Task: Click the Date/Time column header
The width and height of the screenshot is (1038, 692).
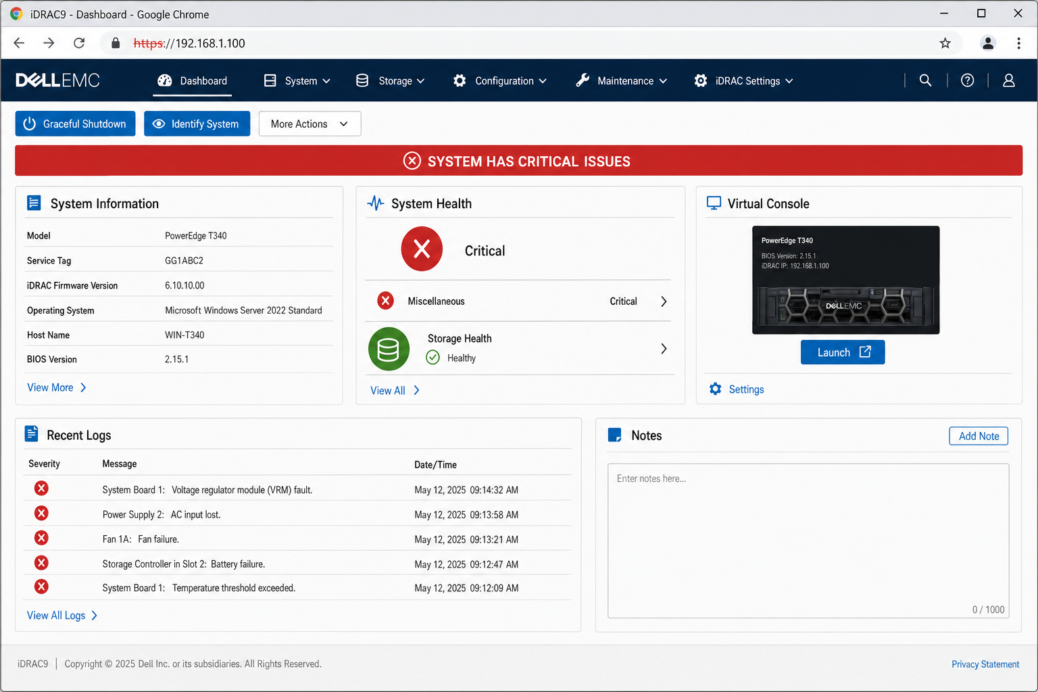Action: 435,465
